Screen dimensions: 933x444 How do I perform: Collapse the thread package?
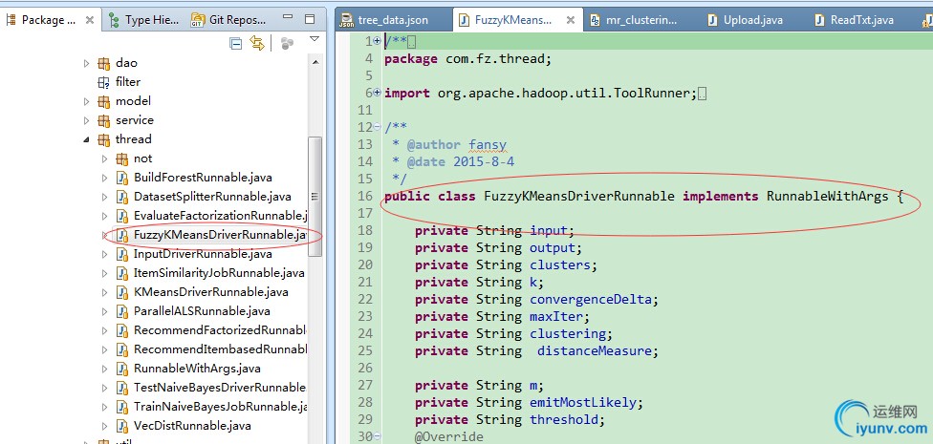(x=87, y=139)
